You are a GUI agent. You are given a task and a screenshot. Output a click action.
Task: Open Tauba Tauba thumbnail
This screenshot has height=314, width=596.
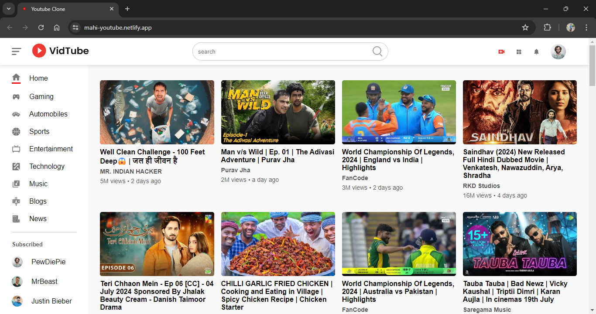point(520,244)
